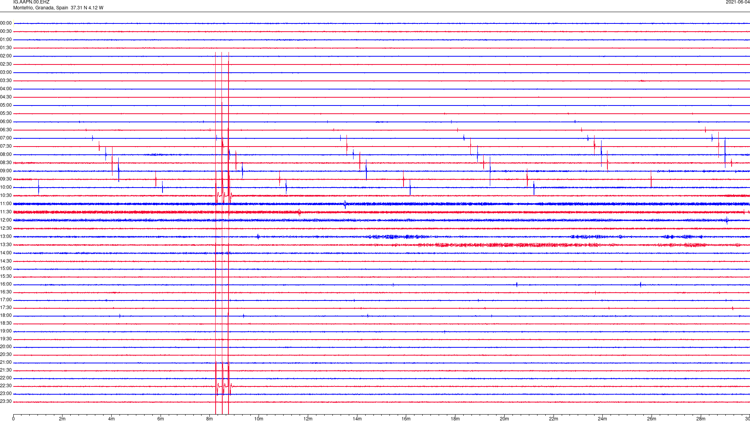
Task: Select the 11:30 time row label
Action: coord(6,212)
